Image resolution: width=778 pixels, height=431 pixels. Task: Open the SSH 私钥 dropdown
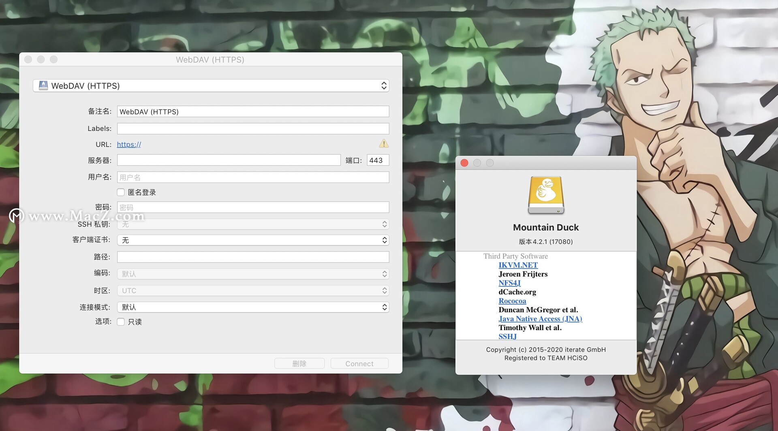coord(253,224)
